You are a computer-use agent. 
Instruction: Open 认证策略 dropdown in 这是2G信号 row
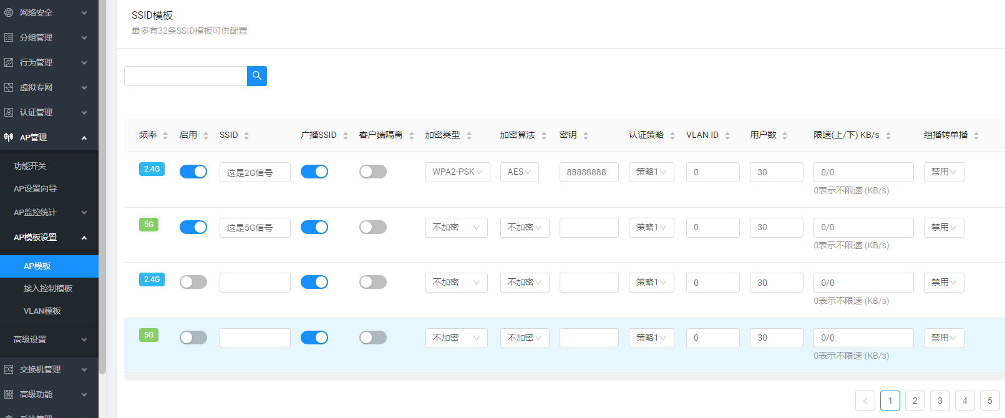point(651,172)
